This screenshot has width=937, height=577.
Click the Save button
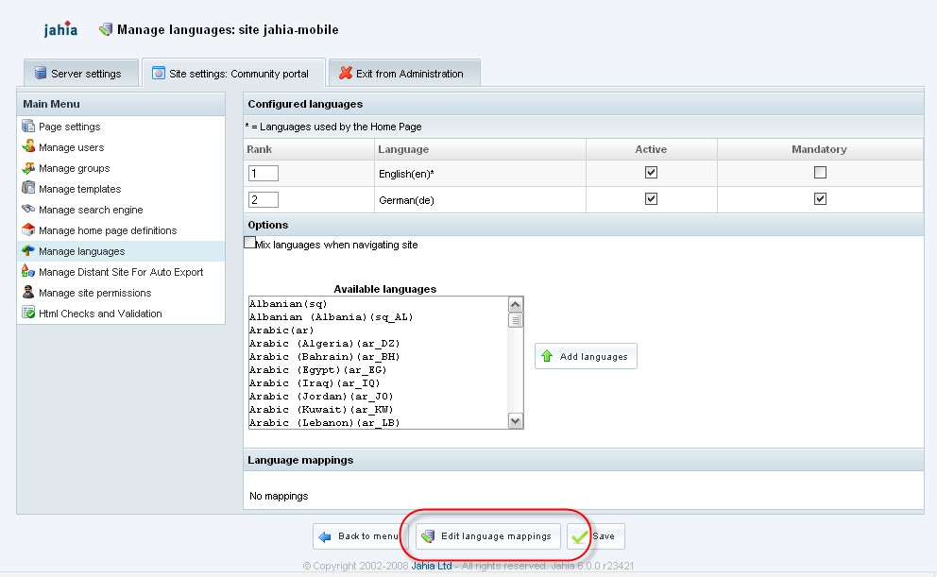point(596,536)
